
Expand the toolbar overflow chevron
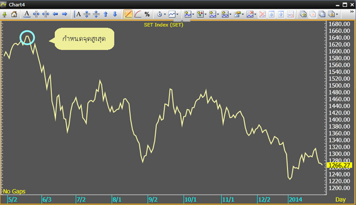(x=352, y=11)
